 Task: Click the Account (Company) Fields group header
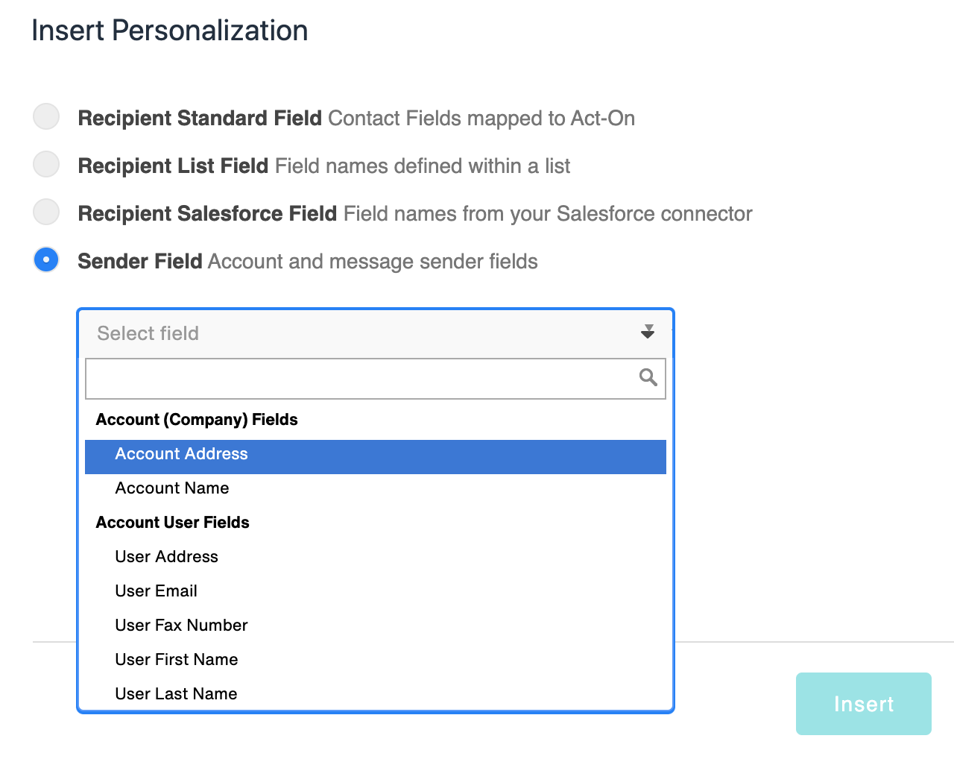tap(197, 420)
